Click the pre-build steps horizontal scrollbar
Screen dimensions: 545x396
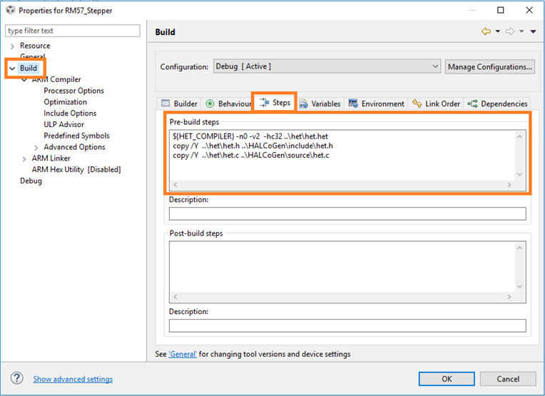coord(342,185)
